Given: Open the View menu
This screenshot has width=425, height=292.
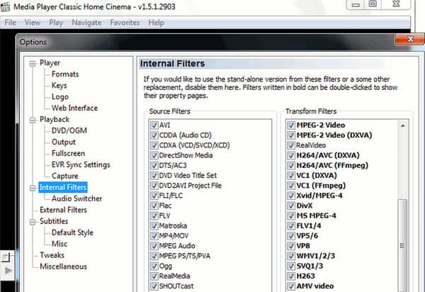Looking at the screenshot, I should coord(33,23).
